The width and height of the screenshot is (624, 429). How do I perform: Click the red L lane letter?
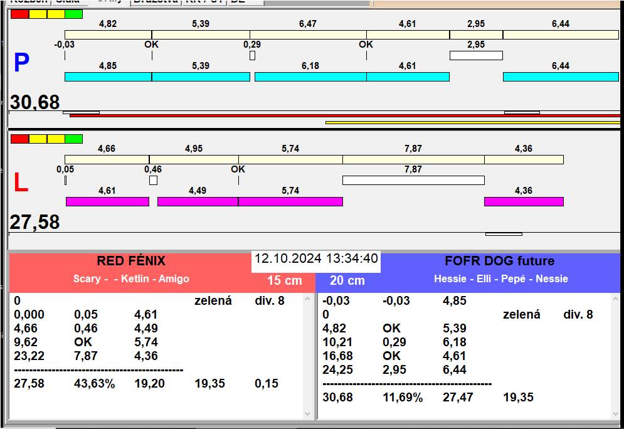tap(21, 183)
